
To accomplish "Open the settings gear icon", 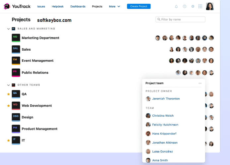I will click(193, 6).
